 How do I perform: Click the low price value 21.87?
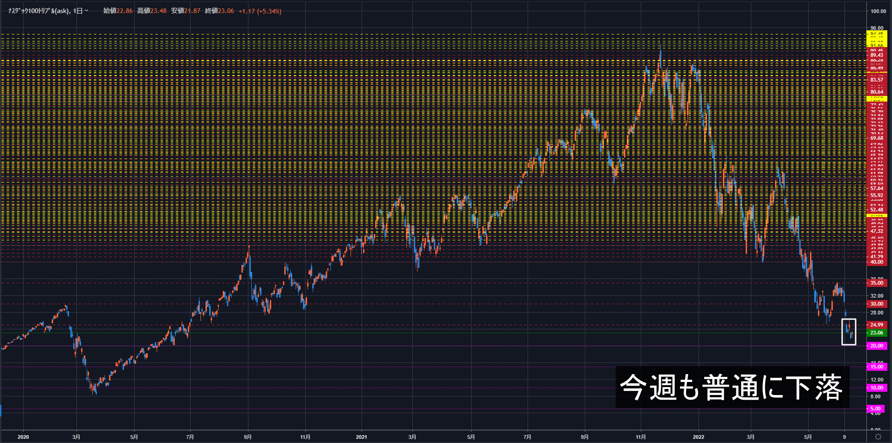pos(192,11)
